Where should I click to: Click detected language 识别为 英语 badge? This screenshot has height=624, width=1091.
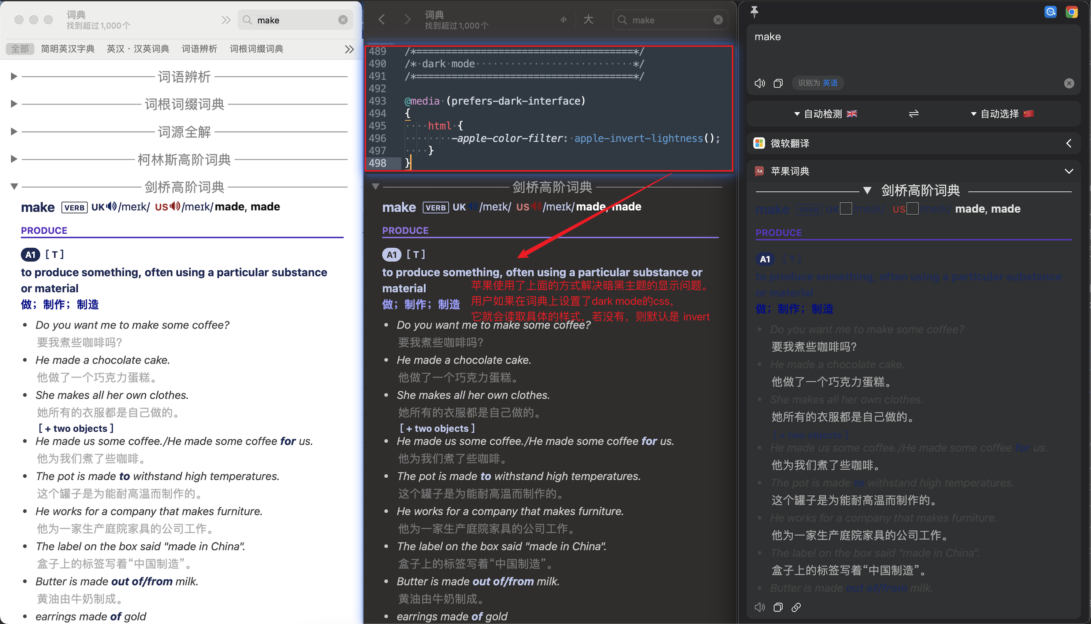coord(818,83)
